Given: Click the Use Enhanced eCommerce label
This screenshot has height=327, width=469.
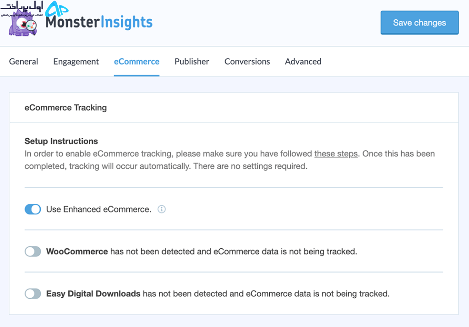Looking at the screenshot, I should [x=99, y=209].
